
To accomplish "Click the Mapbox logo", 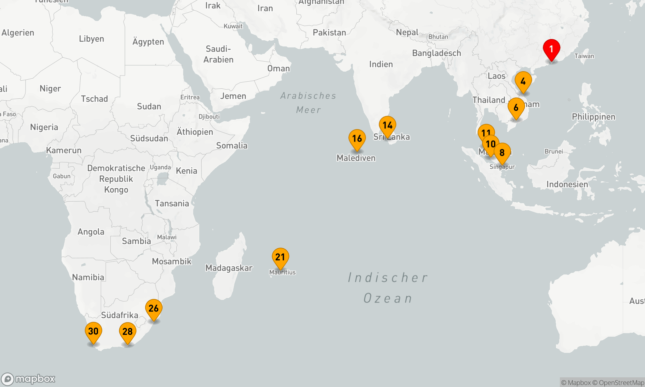I will [28, 379].
